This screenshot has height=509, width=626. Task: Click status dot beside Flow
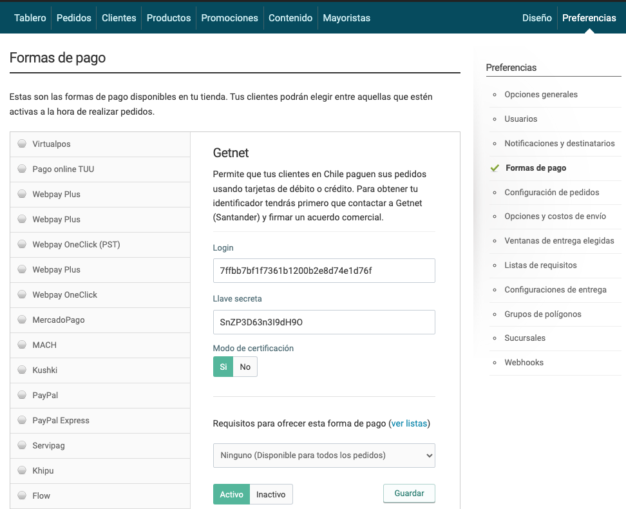(x=22, y=496)
